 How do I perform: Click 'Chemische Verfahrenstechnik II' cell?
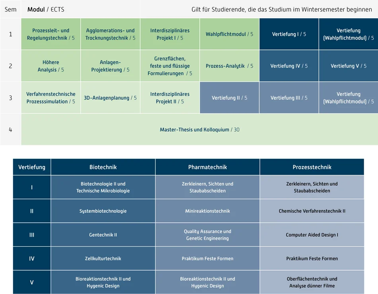click(312, 211)
